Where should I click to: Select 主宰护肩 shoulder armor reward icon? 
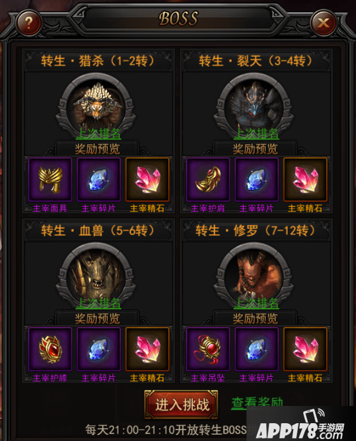pyautogui.click(x=208, y=180)
